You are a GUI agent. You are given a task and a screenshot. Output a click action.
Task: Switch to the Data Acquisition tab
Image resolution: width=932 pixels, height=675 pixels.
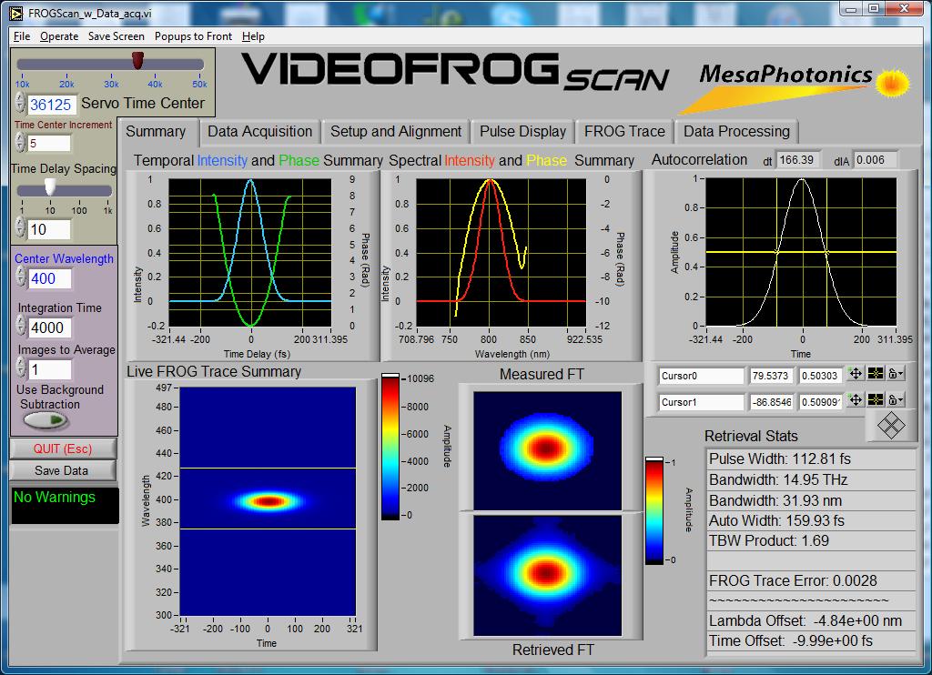point(259,132)
